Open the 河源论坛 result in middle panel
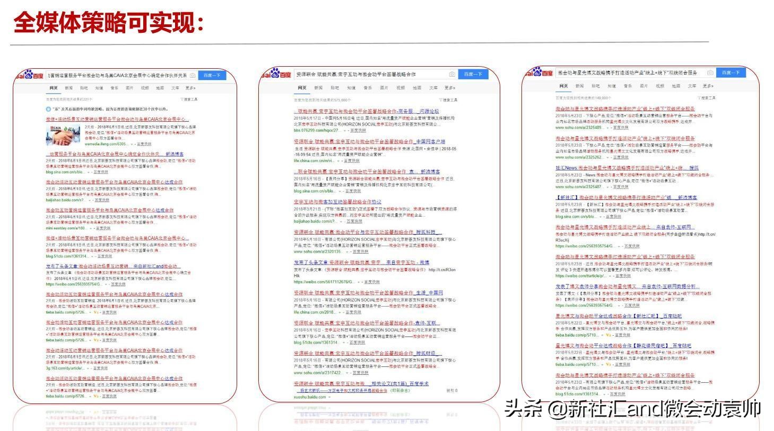 (367, 111)
